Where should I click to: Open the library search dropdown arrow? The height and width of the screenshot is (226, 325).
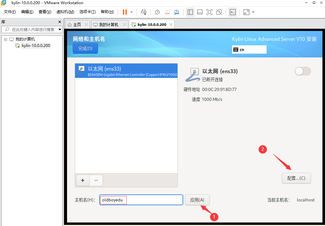pyautogui.click(x=60, y=29)
